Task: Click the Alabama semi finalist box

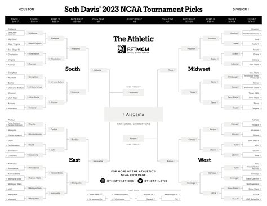Action: click(x=133, y=93)
